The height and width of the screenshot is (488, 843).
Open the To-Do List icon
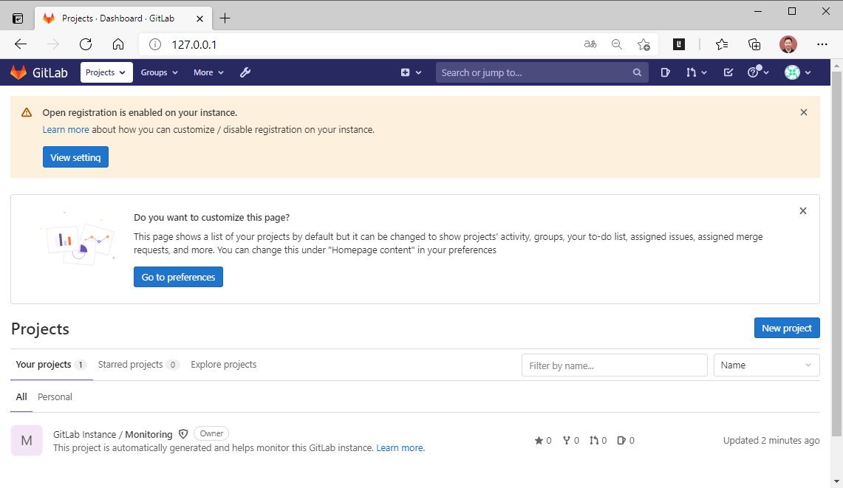pos(728,72)
